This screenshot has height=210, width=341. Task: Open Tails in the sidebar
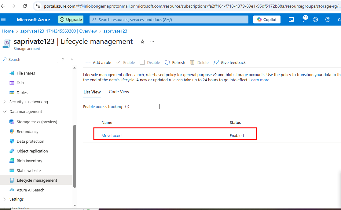pyautogui.click(x=20, y=83)
